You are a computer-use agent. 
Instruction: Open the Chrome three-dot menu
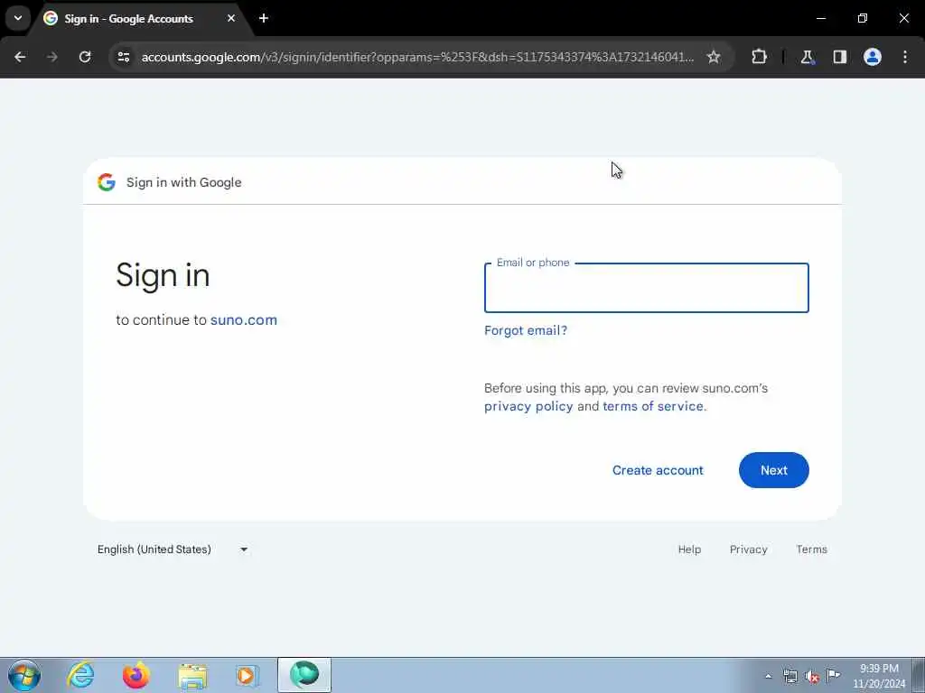[x=905, y=57]
